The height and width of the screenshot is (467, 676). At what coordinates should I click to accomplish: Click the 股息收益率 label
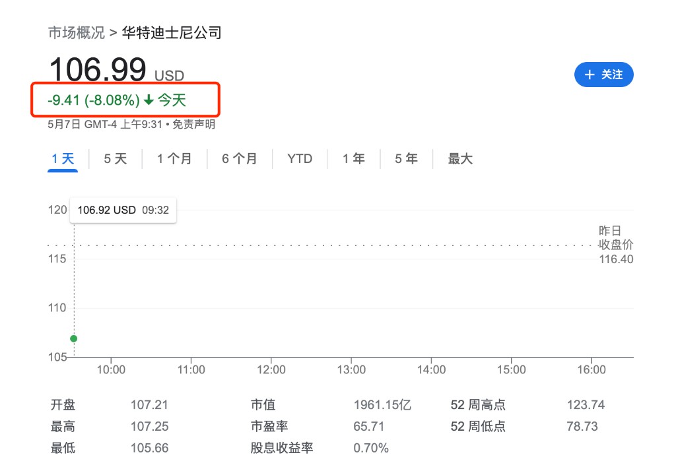tap(281, 448)
